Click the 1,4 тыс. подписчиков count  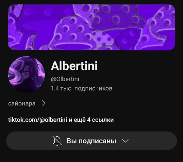click(x=82, y=88)
